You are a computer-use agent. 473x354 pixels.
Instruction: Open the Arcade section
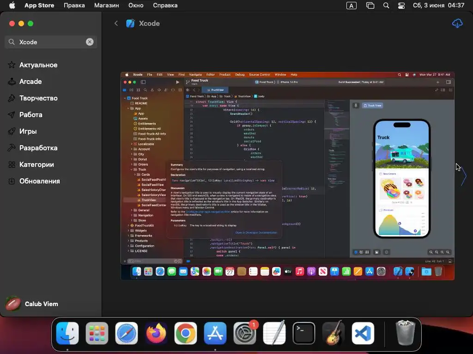click(30, 81)
